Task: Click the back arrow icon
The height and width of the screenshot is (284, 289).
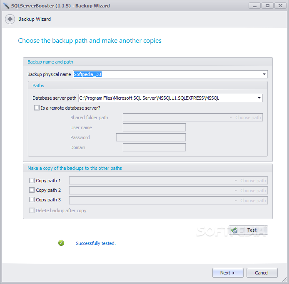Action: click(10, 19)
